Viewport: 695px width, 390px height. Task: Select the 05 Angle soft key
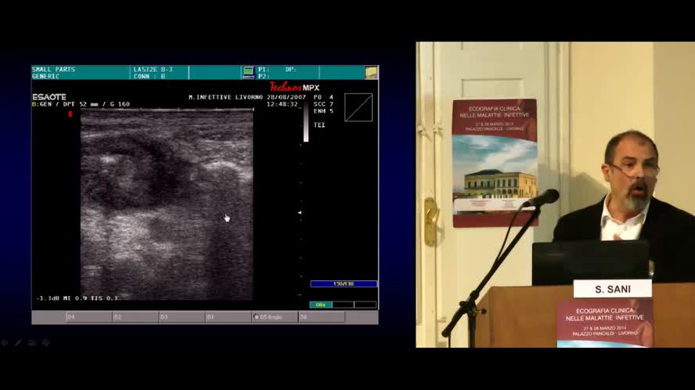(x=274, y=317)
